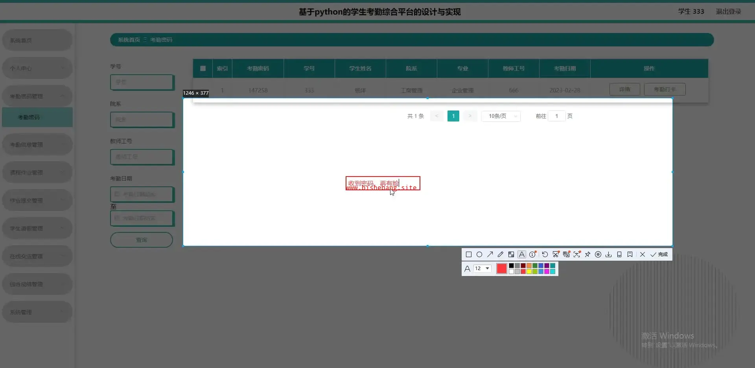Open the 考勤日期 end date picker
755x368 pixels.
pyautogui.click(x=142, y=218)
